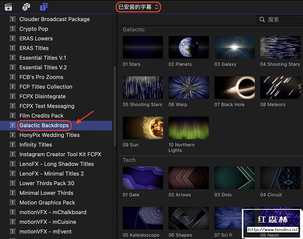Select LenoFX - Long Shadow Titles category
The height and width of the screenshot is (239, 303).
[56, 164]
